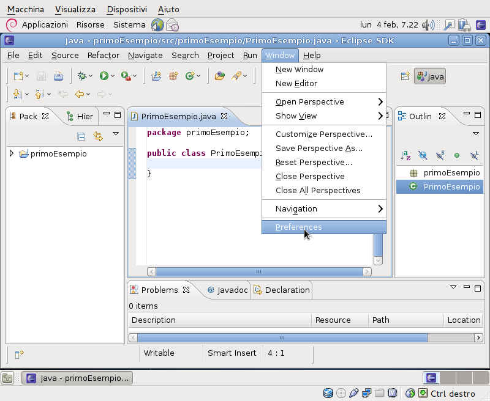Toggle Hide Fields in Outline toolbar

[423, 155]
